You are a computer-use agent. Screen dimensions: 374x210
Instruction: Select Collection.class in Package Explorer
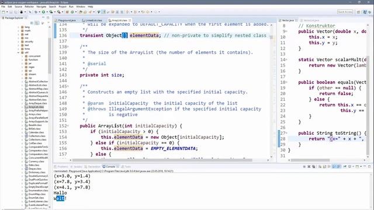click(37, 136)
